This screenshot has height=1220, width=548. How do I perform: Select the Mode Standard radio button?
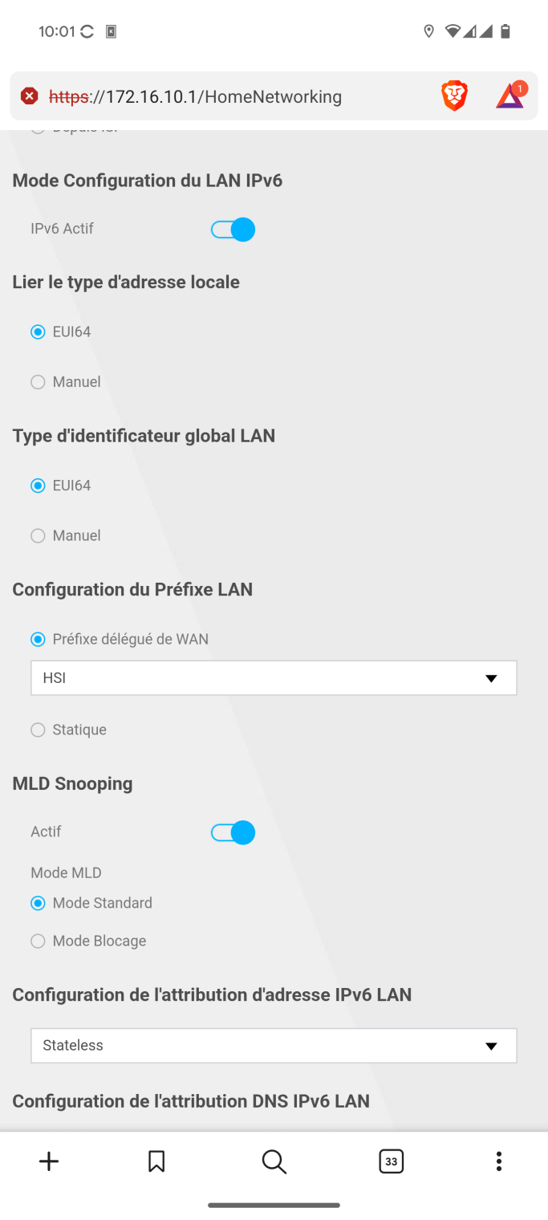pyautogui.click(x=38, y=903)
